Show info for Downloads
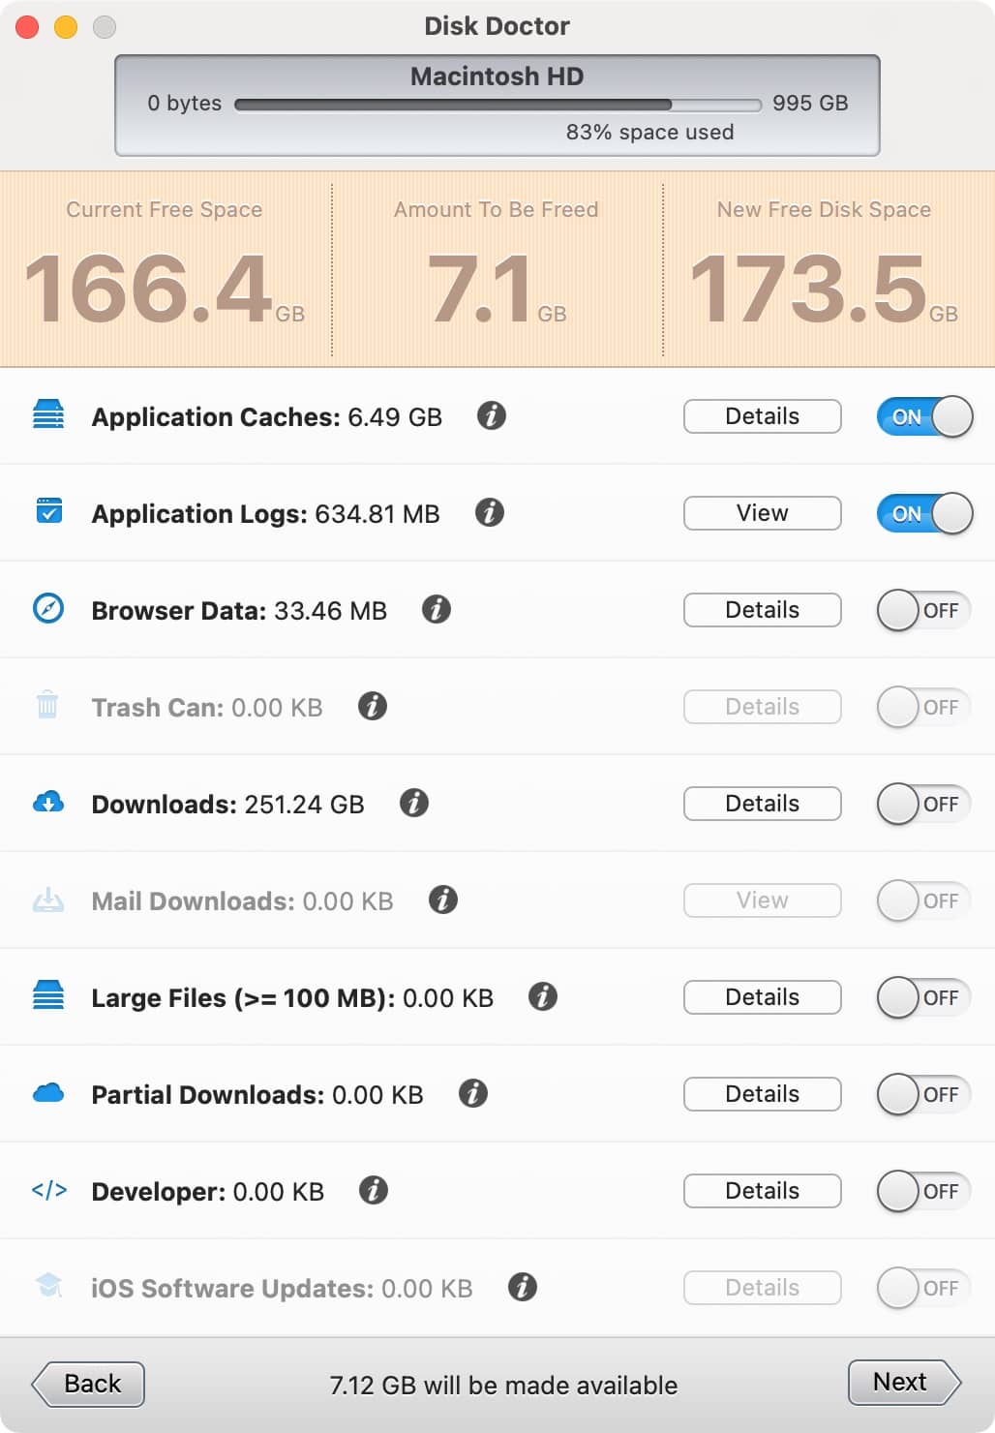Image resolution: width=995 pixels, height=1433 pixels. (414, 803)
